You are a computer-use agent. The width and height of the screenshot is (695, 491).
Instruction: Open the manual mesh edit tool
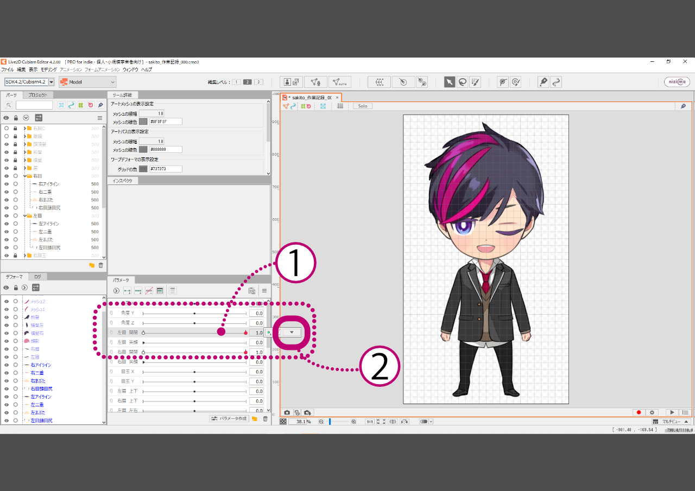tap(315, 82)
